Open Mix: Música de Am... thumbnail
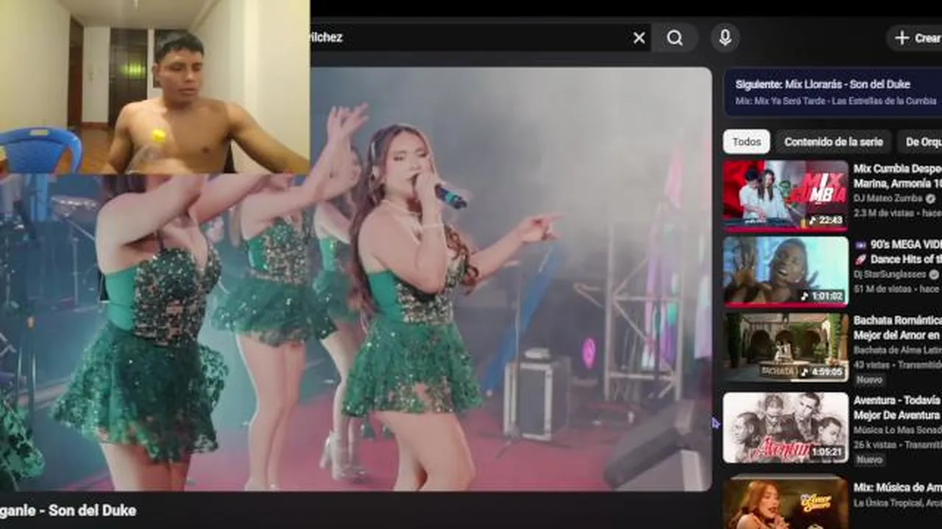Viewport: 942px width, 529px height. (x=785, y=503)
